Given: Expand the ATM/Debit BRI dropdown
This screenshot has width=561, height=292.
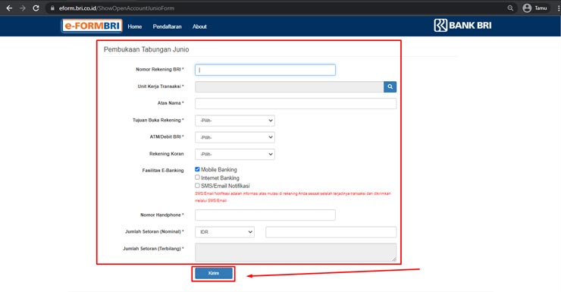Looking at the screenshot, I should click(x=235, y=137).
